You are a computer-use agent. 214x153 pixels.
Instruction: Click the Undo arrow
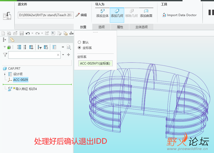tap(28, 33)
